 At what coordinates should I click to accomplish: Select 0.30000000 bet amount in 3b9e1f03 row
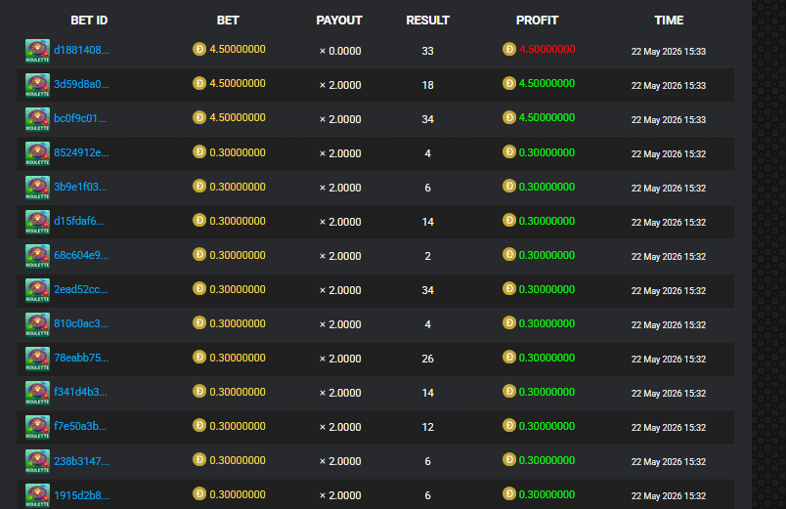click(x=238, y=187)
